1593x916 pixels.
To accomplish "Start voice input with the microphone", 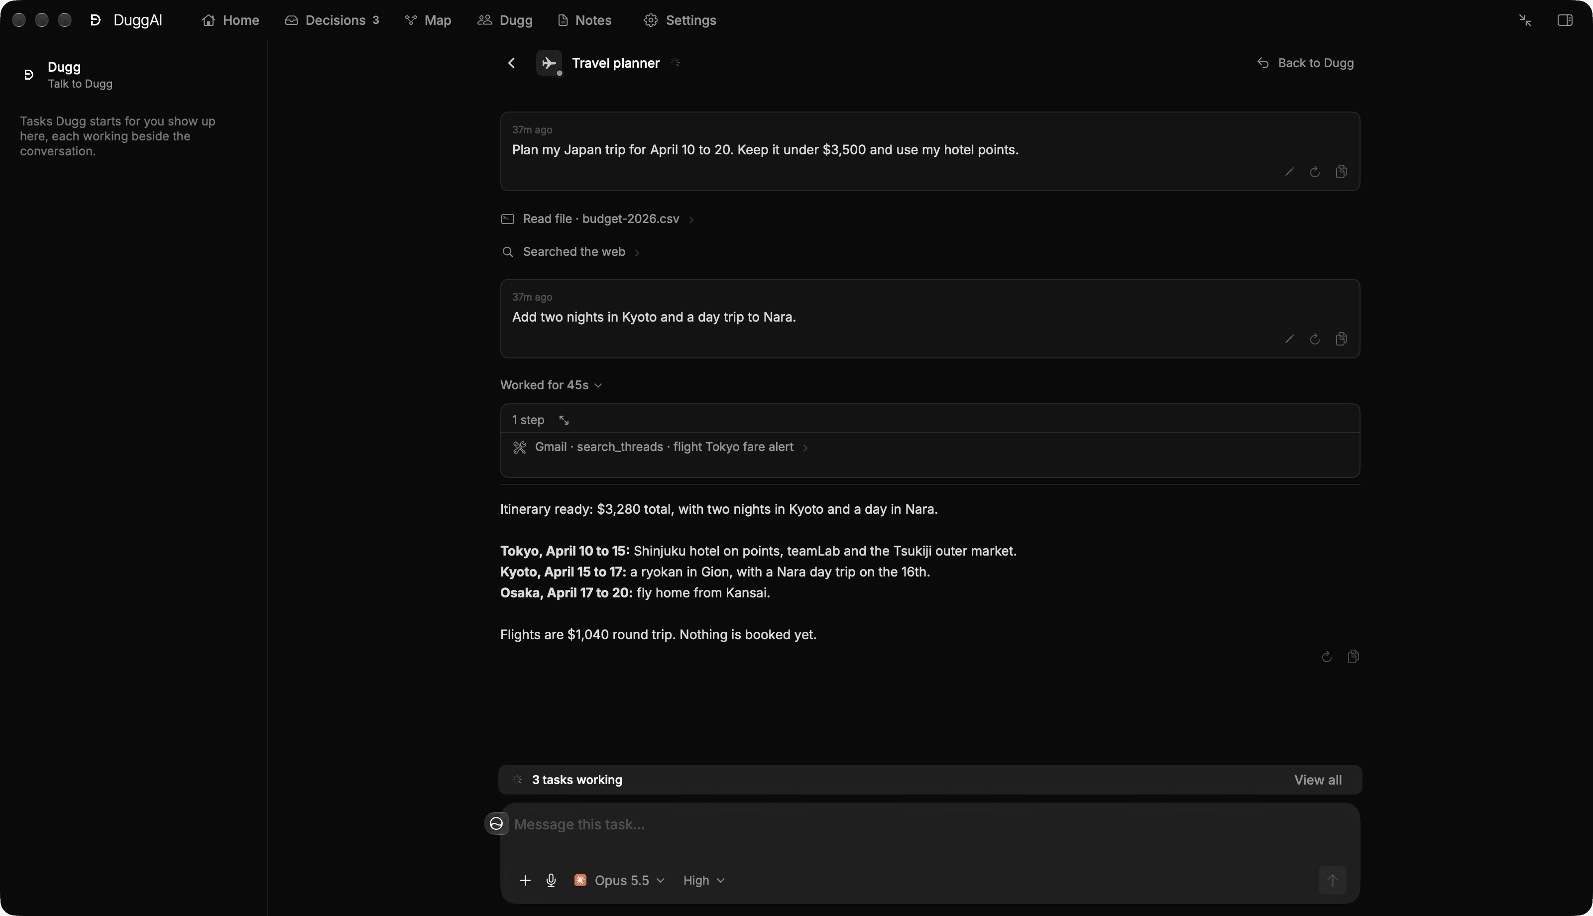I will coord(551,880).
